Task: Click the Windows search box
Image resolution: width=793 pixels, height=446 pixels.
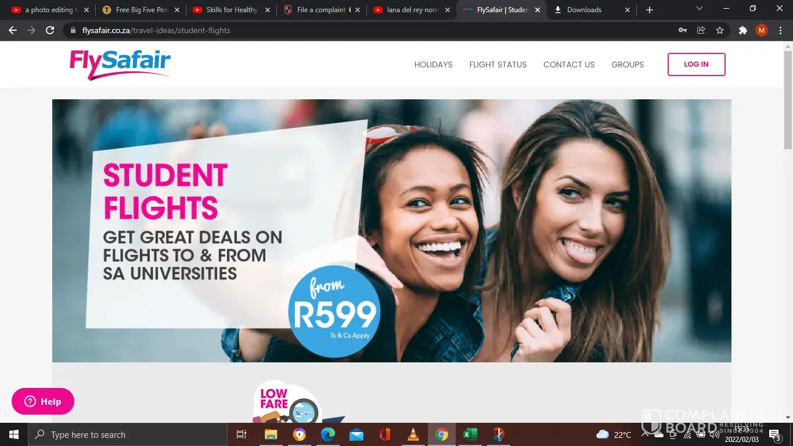Action: tap(128, 434)
